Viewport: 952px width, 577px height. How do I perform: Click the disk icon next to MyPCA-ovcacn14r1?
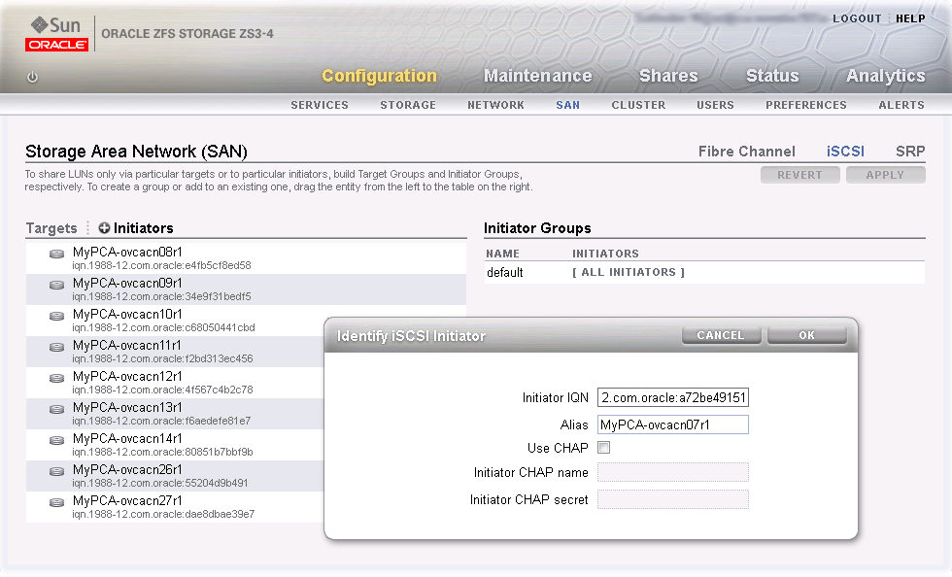(55, 442)
